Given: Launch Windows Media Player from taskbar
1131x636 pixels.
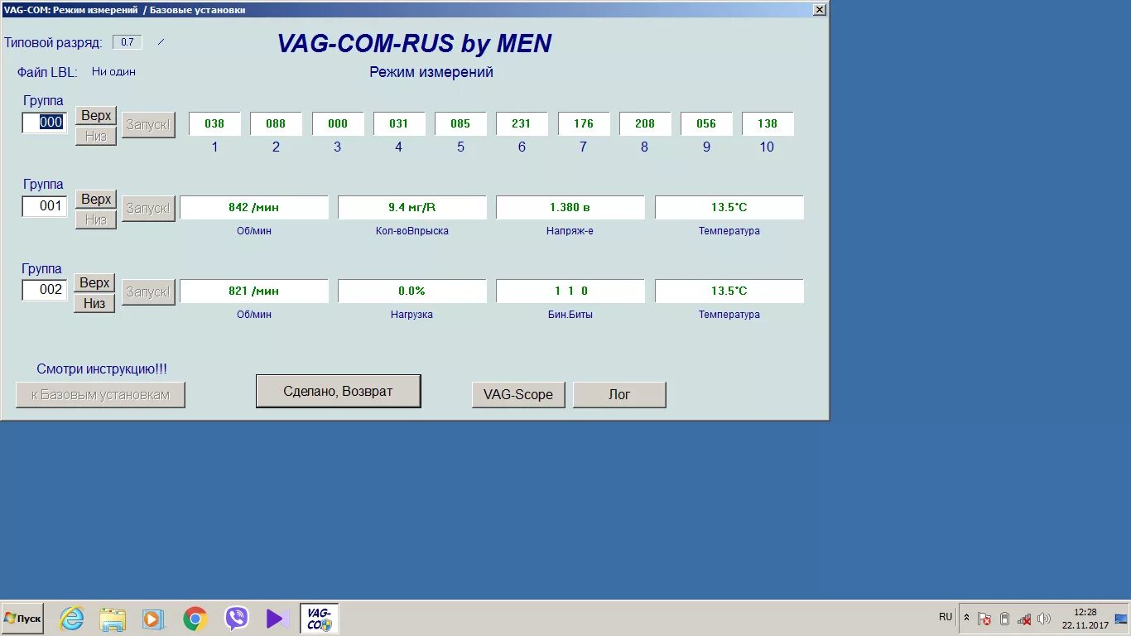Looking at the screenshot, I should (x=153, y=619).
